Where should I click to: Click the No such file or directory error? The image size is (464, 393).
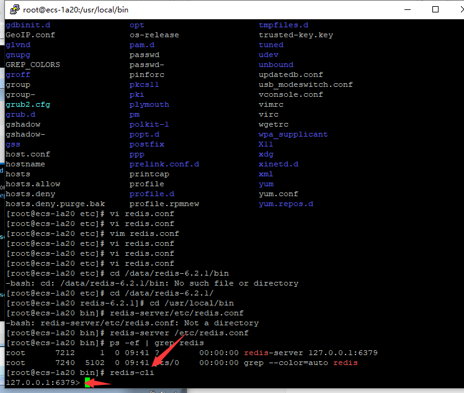[x=236, y=284]
